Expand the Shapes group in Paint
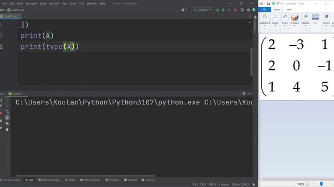The width and height of the screenshot is (334, 187). coord(305,20)
